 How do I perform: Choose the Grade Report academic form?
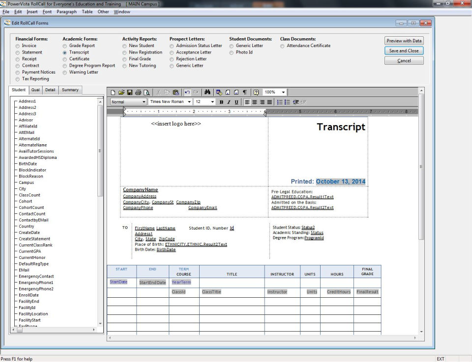[x=65, y=46]
